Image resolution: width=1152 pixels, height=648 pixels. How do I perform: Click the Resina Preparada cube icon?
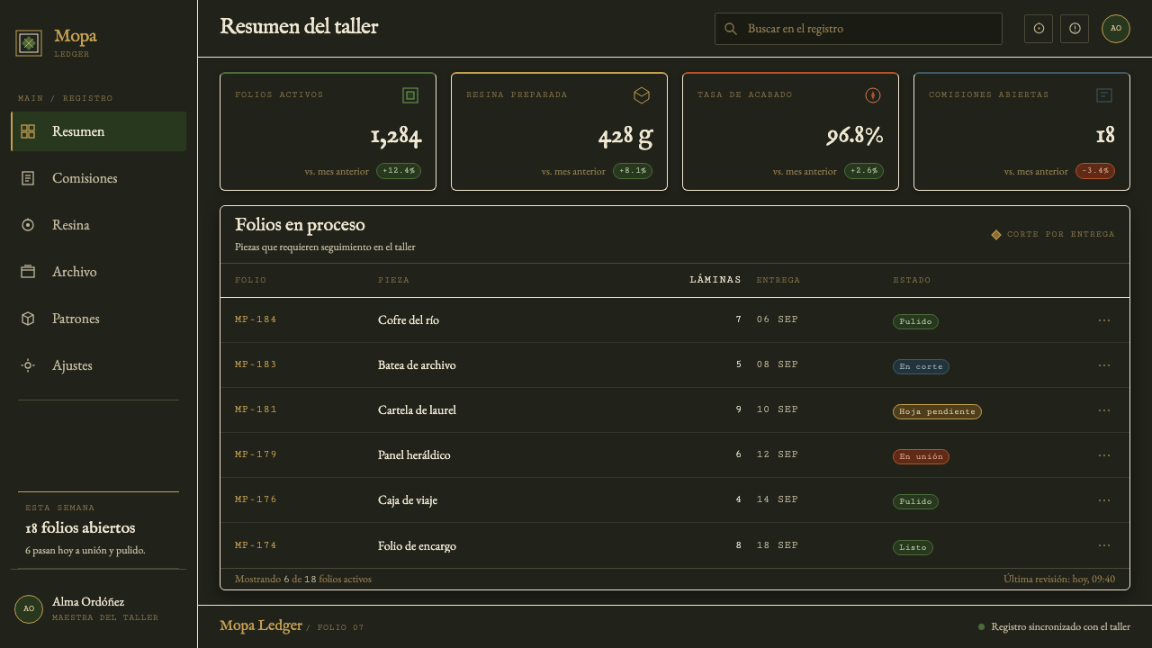pyautogui.click(x=642, y=95)
